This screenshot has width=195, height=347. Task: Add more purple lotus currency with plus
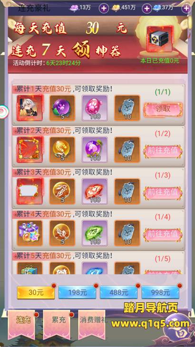104,9
